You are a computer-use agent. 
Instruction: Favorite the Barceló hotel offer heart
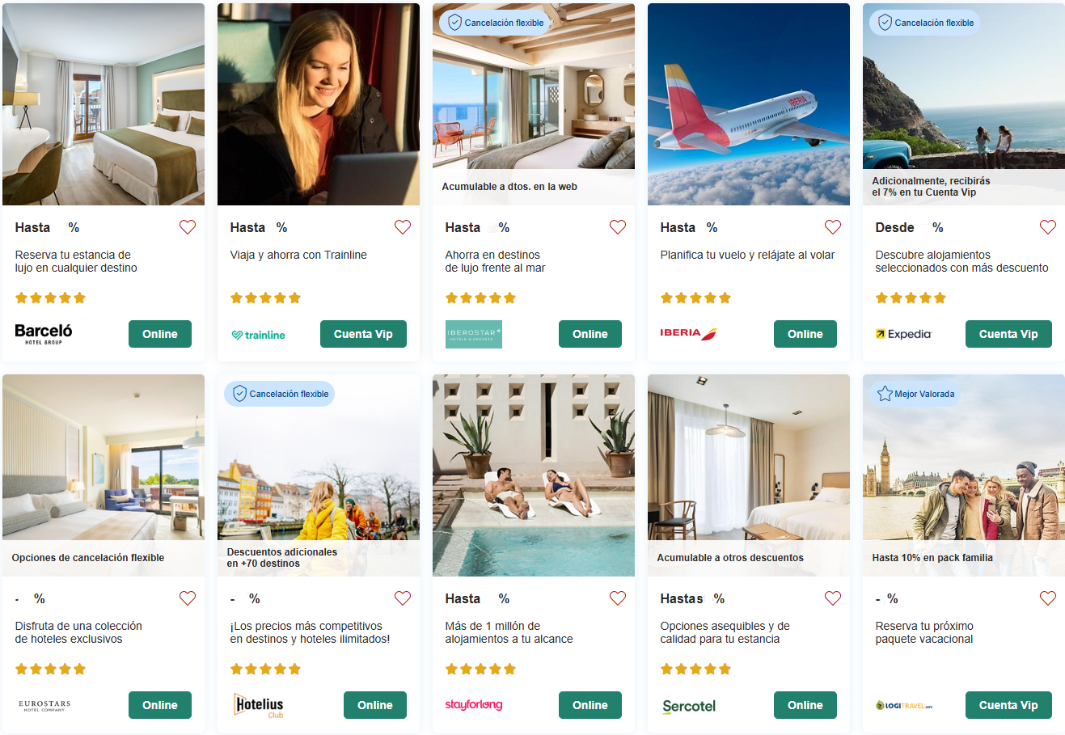click(188, 227)
